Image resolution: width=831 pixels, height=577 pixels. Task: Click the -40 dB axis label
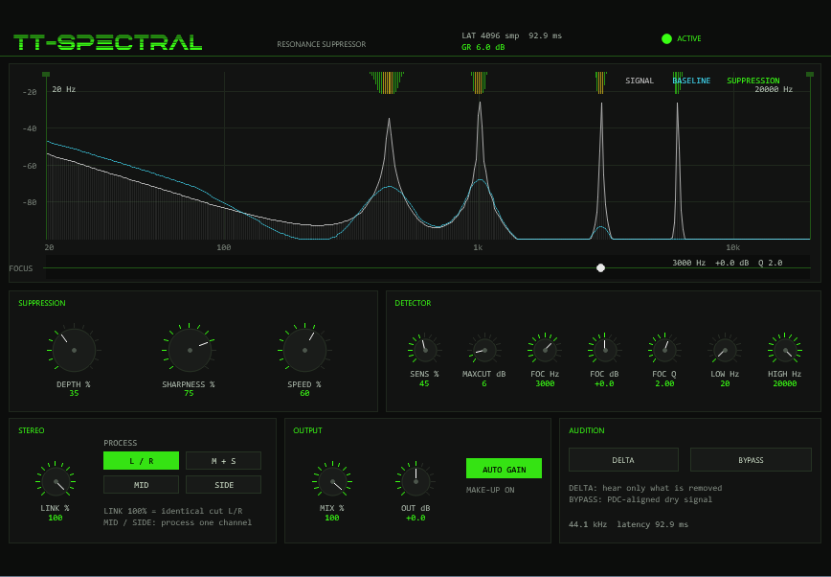[x=30, y=128]
